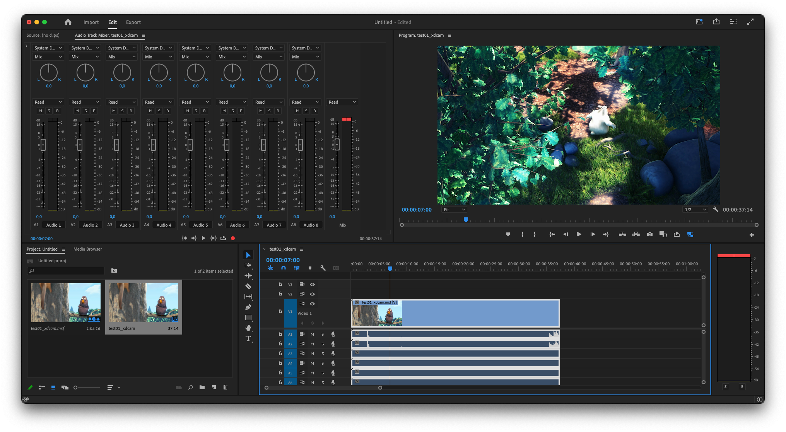Open timeline display settings wrench
Viewport: 786px width, 432px height.
tap(323, 268)
